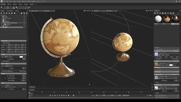
Task: Collapse the Transform section
Action: tap(14, 41)
